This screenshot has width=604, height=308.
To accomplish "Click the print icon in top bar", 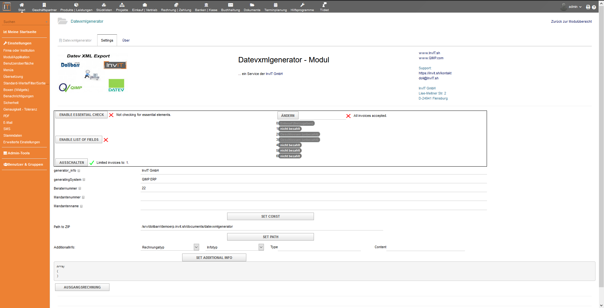I will click(x=588, y=7).
